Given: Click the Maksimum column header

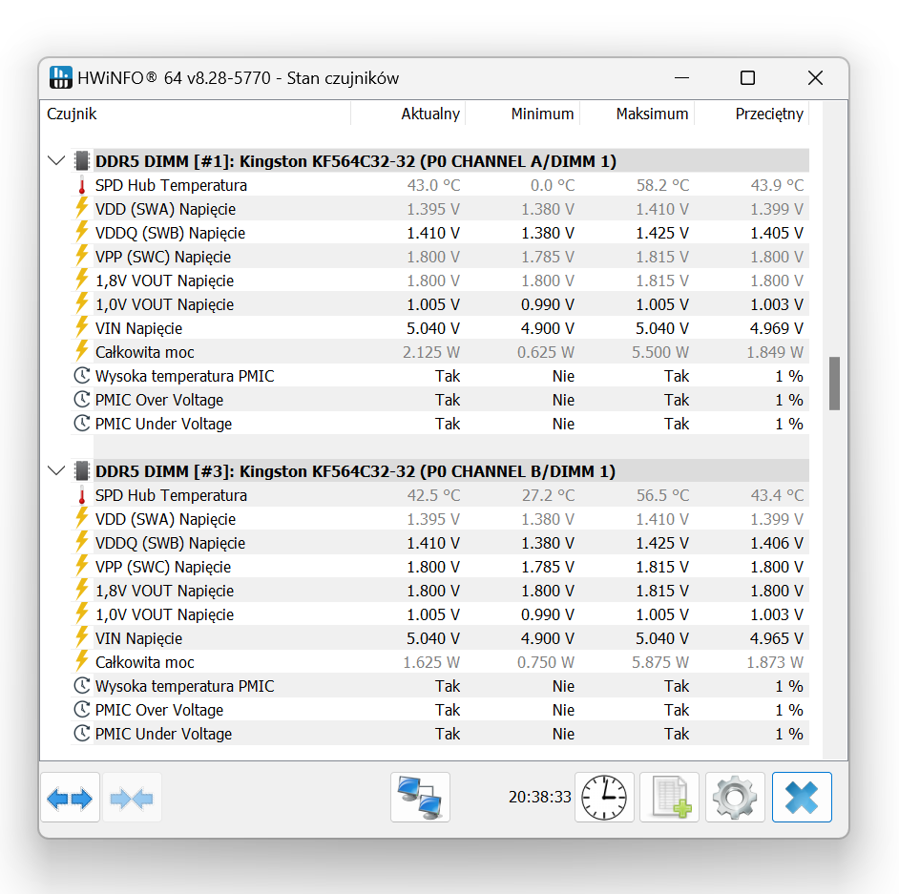Looking at the screenshot, I should (x=652, y=114).
